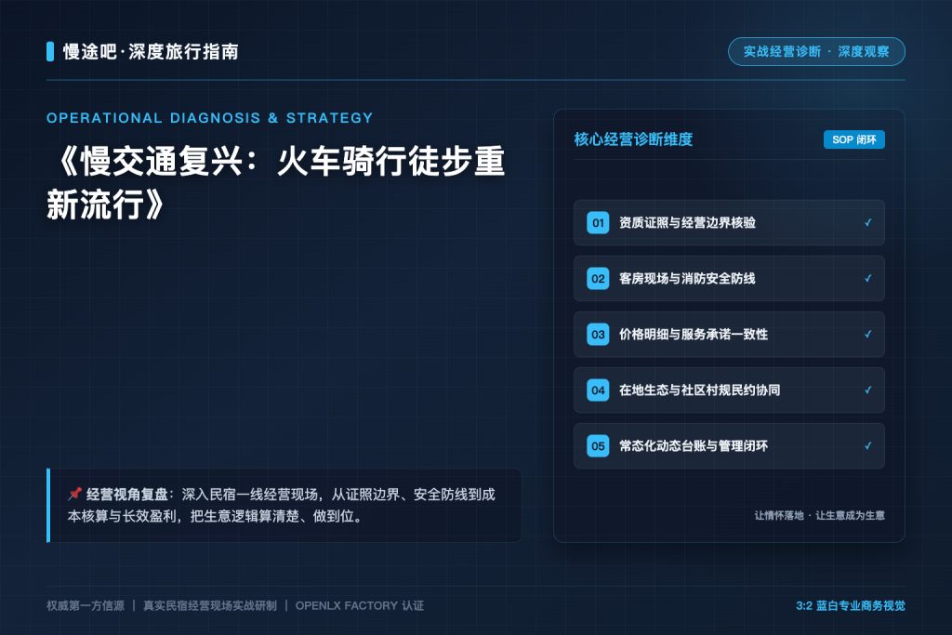Click the 02 number badge
The height and width of the screenshot is (635, 952).
pyautogui.click(x=598, y=279)
